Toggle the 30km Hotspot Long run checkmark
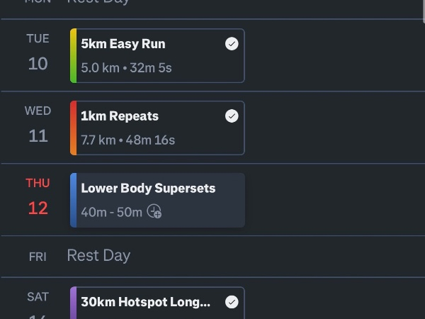425x319 pixels. pyautogui.click(x=232, y=302)
